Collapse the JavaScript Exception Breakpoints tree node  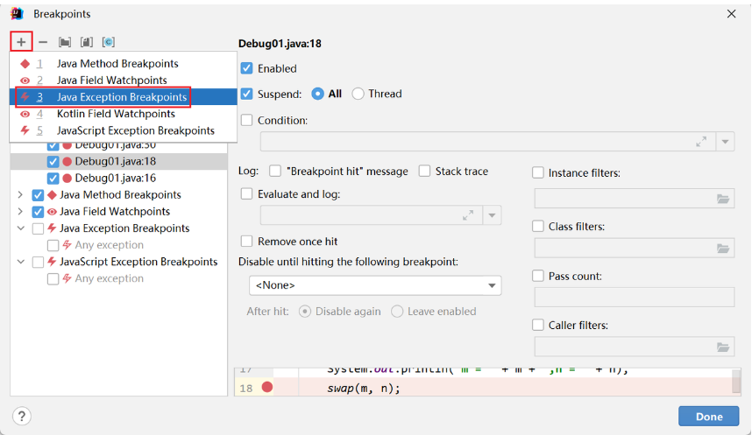21,262
